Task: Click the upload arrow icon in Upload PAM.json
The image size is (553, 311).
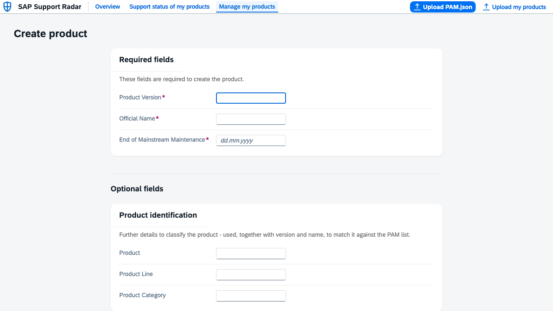Action: click(417, 7)
